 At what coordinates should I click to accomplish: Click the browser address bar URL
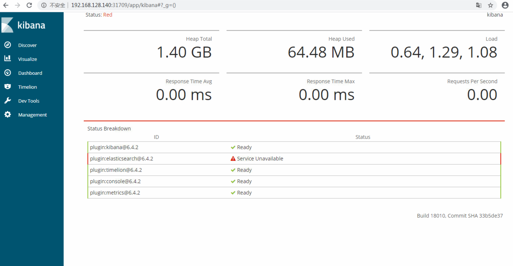pyautogui.click(x=123, y=5)
